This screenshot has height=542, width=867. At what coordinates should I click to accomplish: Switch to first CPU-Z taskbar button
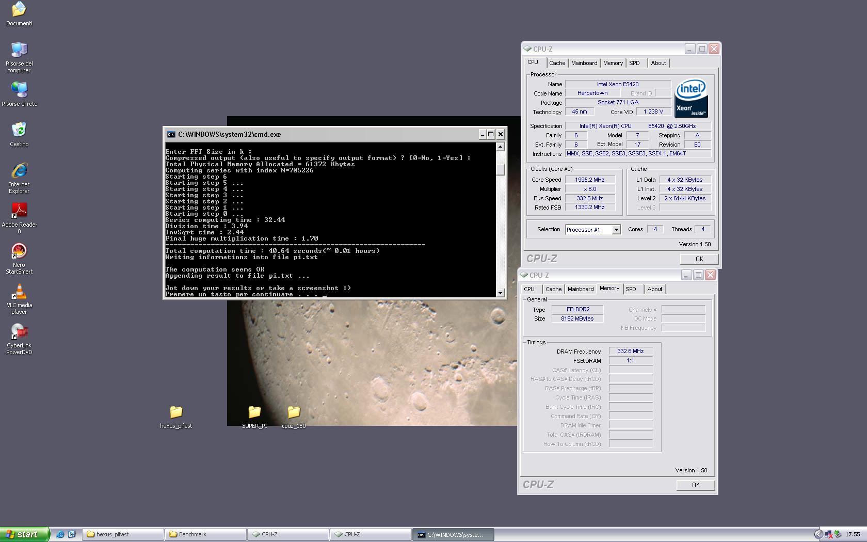click(x=288, y=534)
